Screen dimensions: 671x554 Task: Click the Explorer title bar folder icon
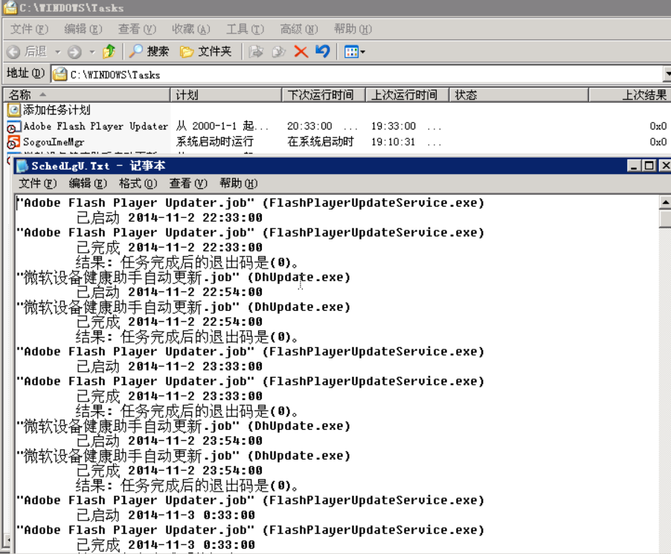click(x=10, y=7)
